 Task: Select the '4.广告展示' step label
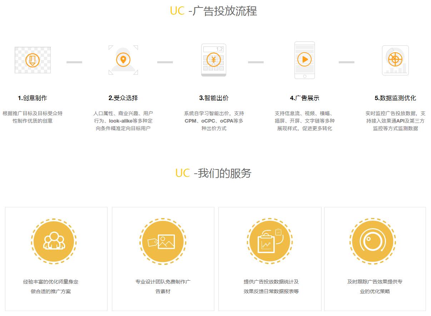click(304, 97)
